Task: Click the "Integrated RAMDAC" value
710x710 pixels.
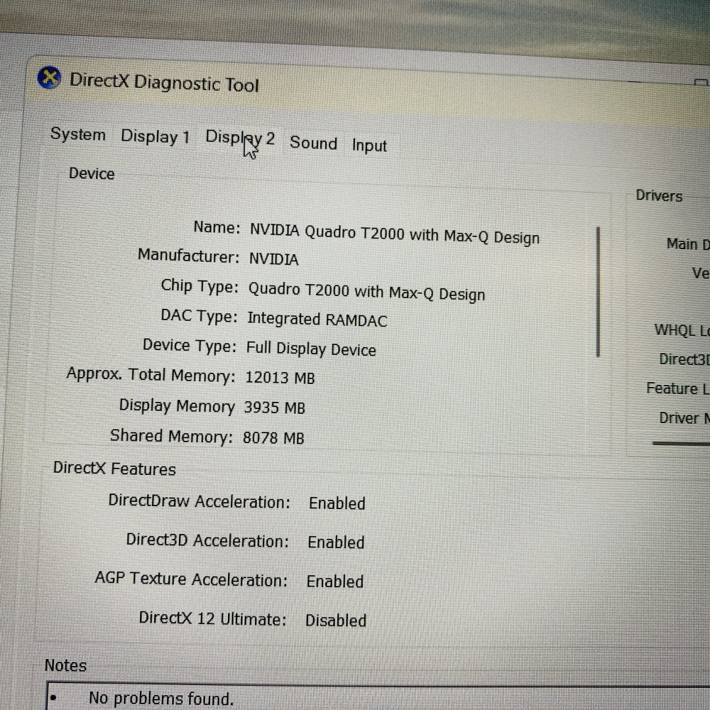Action: (317, 319)
